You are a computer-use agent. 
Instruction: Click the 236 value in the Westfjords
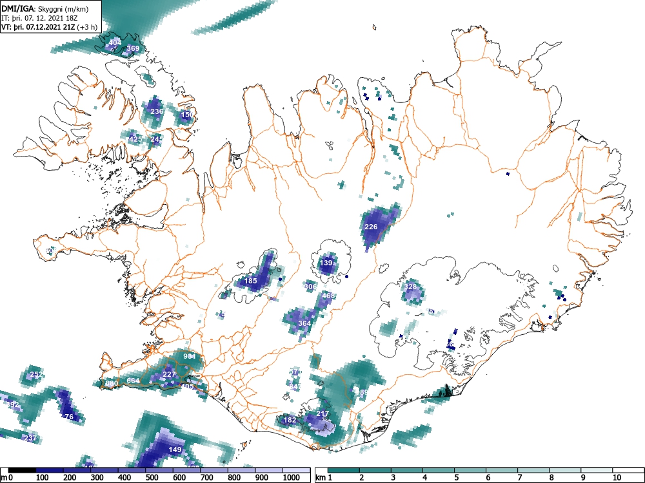[x=157, y=111]
